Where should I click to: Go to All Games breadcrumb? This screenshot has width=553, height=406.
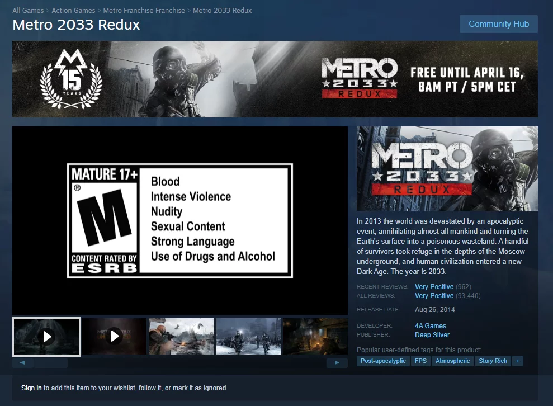tap(28, 10)
